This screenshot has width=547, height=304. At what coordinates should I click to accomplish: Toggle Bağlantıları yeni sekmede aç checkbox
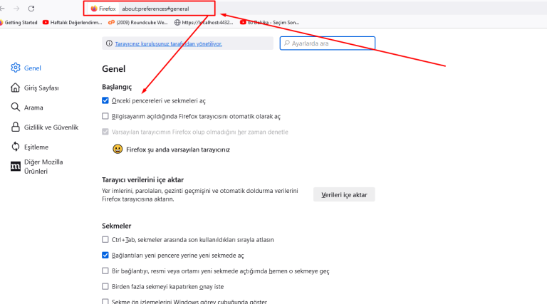pos(106,255)
